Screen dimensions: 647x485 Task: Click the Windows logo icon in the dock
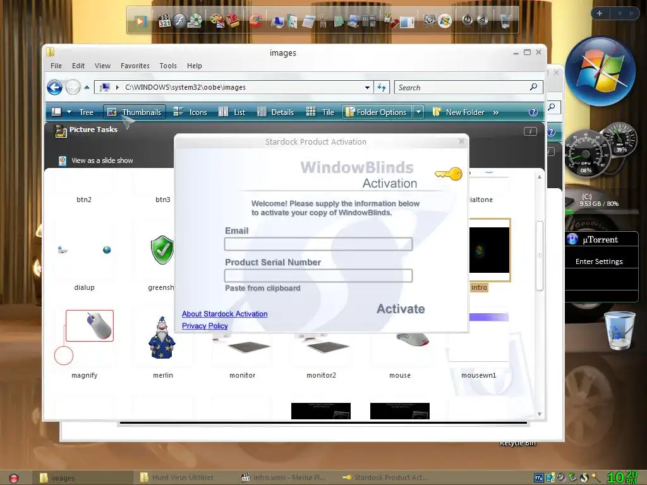point(445,21)
